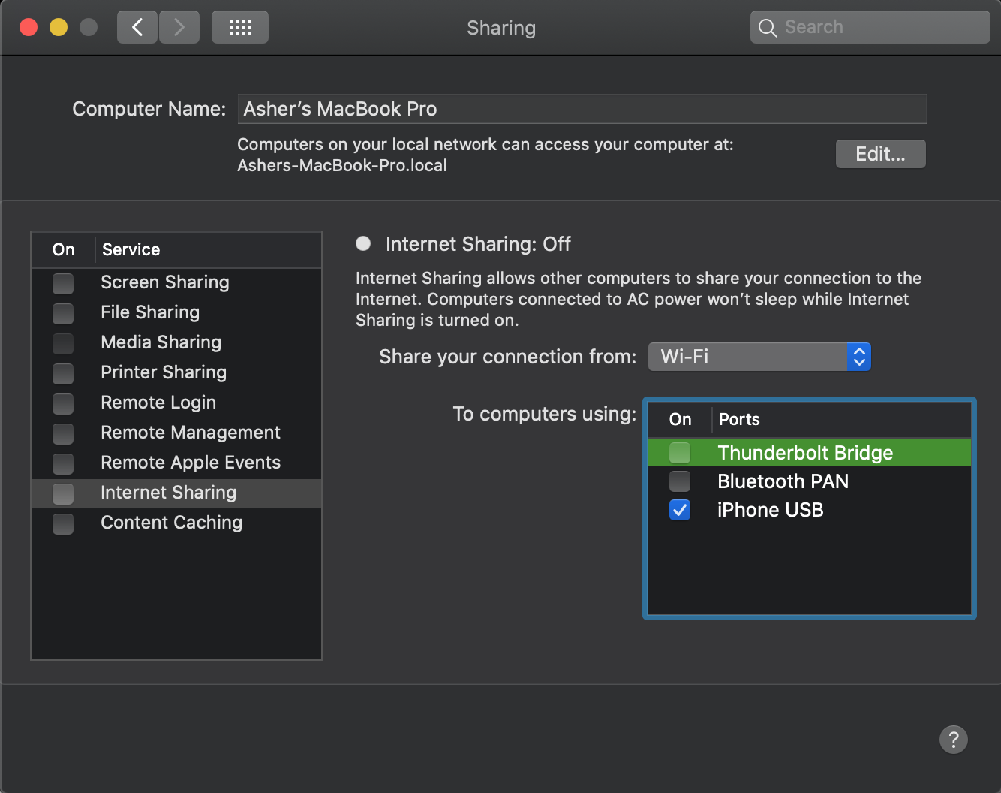Select Remote Management service row
Viewport: 1001px width, 793px height.
pos(176,433)
